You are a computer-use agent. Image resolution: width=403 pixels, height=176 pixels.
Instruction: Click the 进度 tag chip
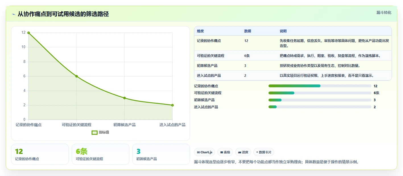pos(243,152)
